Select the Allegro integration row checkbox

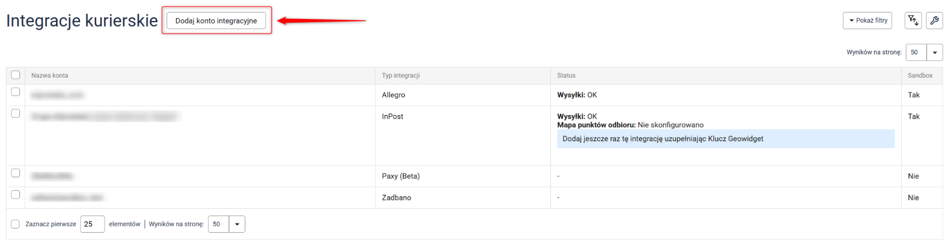[16, 92]
